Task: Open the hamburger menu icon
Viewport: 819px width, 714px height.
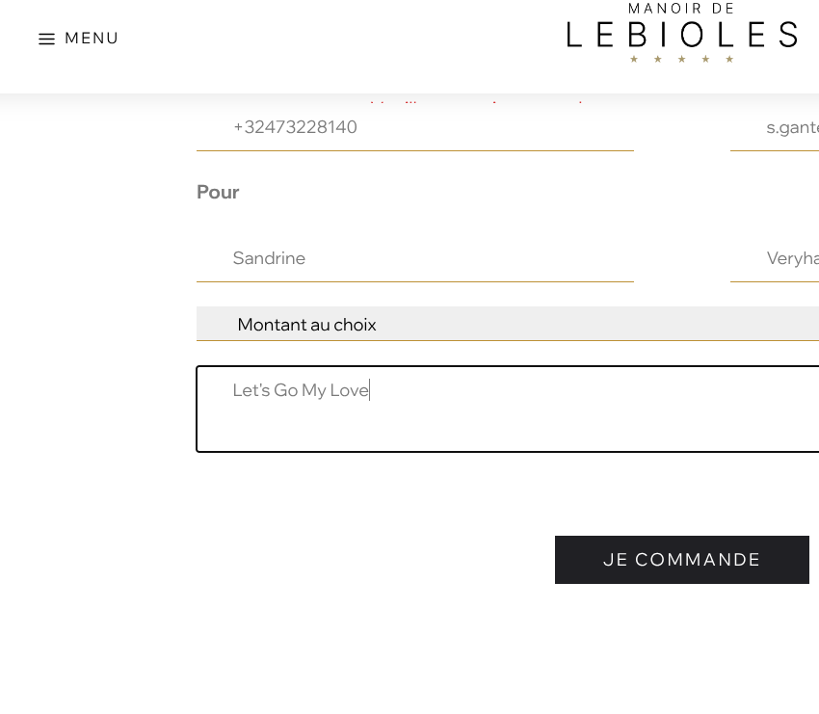Action: click(x=46, y=40)
